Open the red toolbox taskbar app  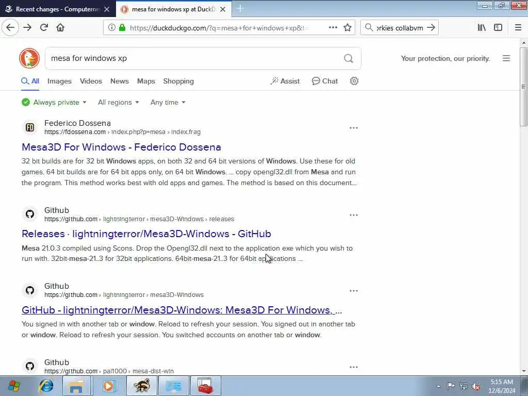click(205, 386)
